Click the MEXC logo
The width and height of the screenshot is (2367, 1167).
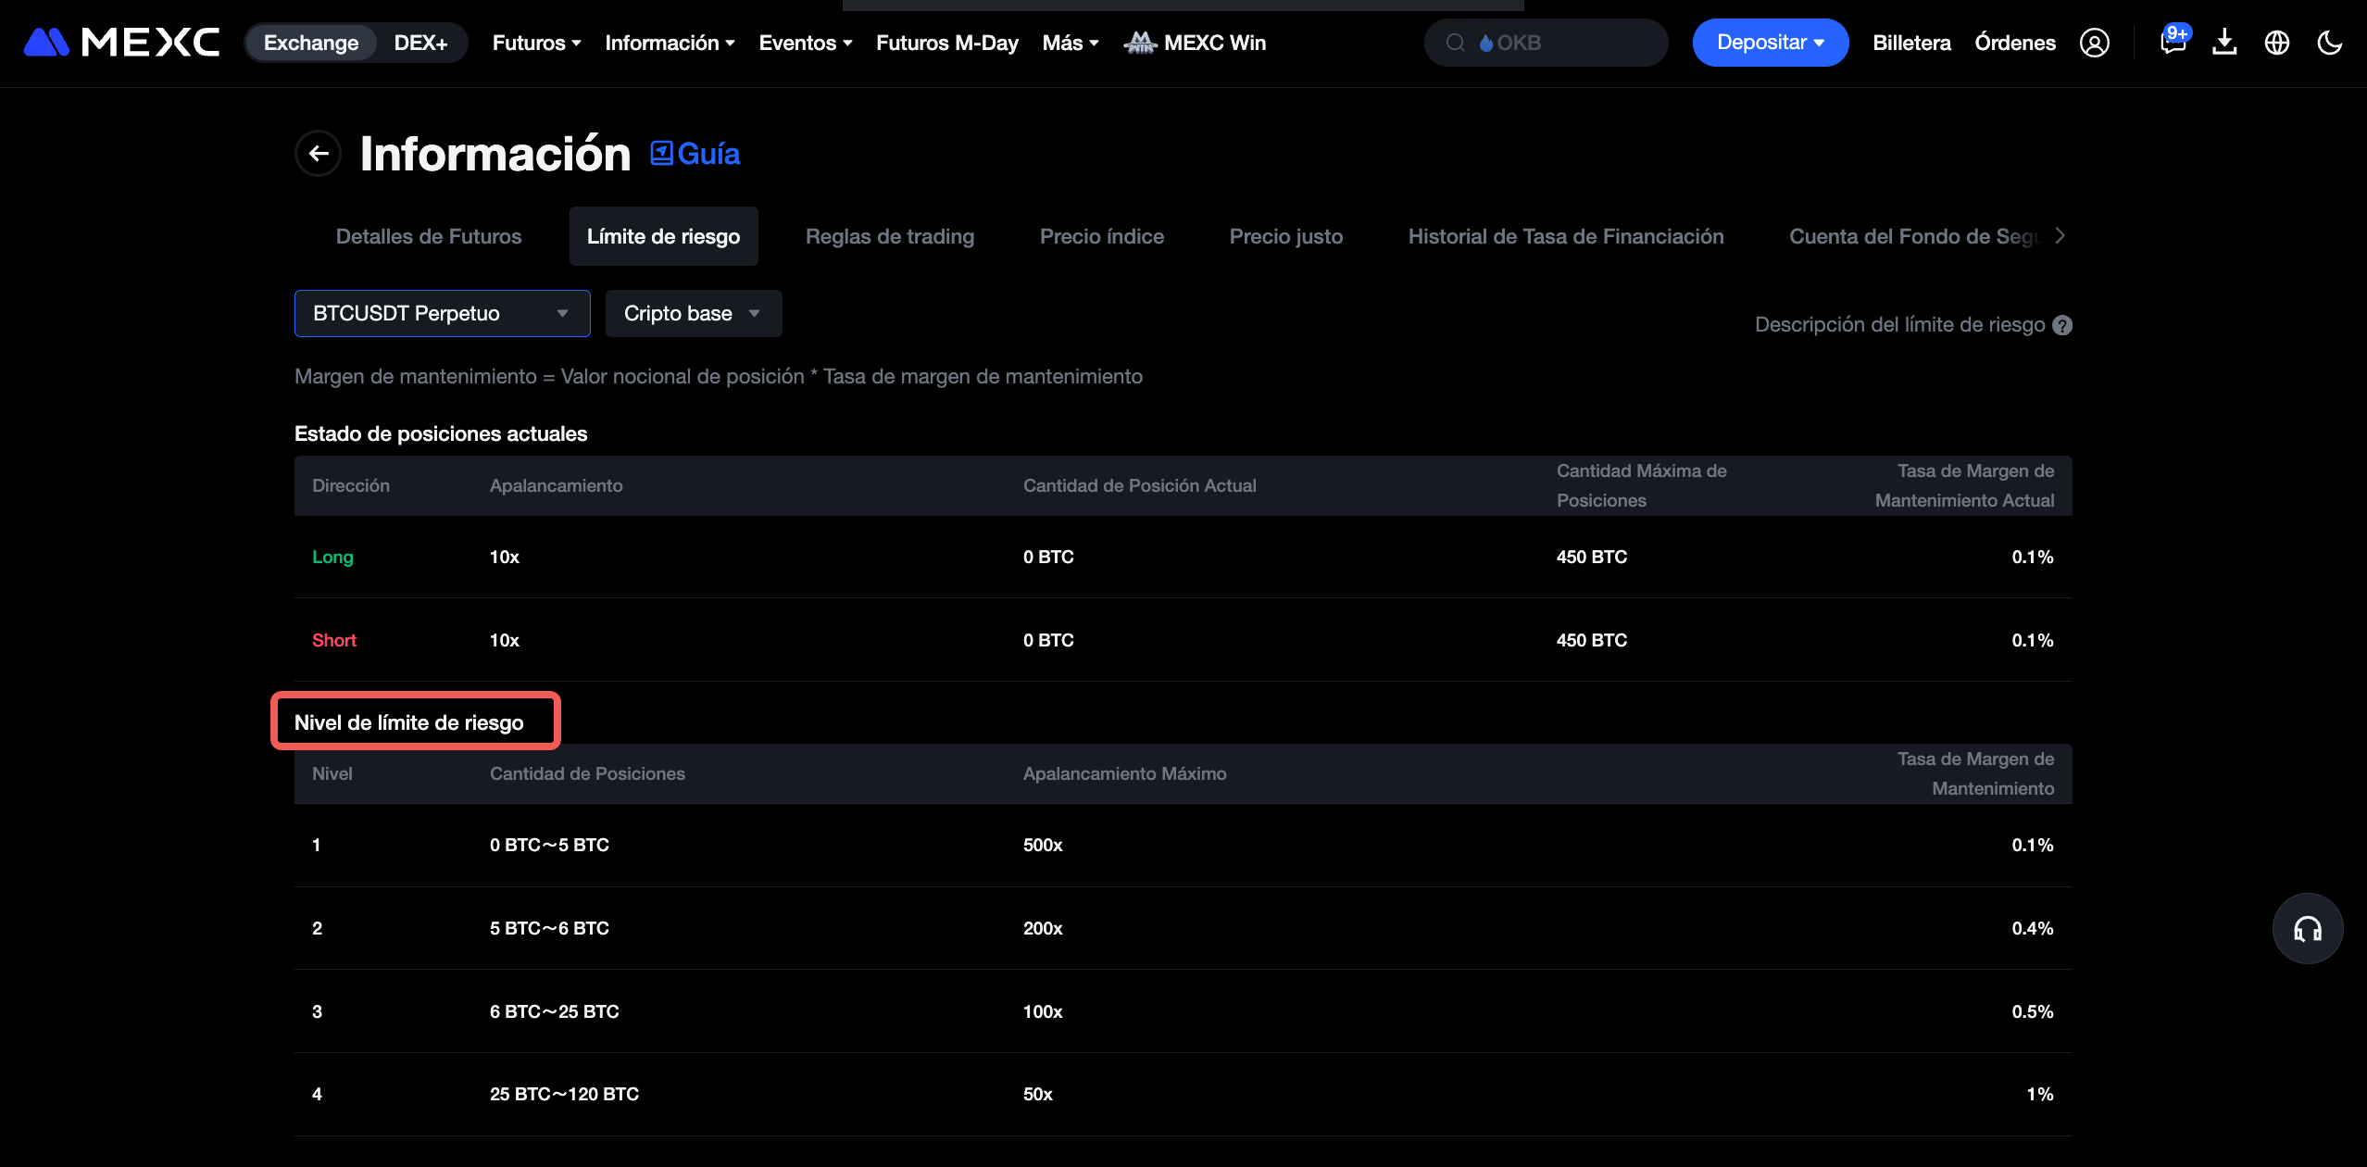(121, 43)
